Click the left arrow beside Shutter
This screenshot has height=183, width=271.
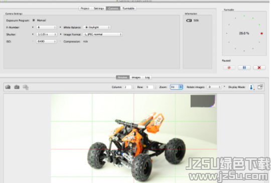tap(33, 34)
